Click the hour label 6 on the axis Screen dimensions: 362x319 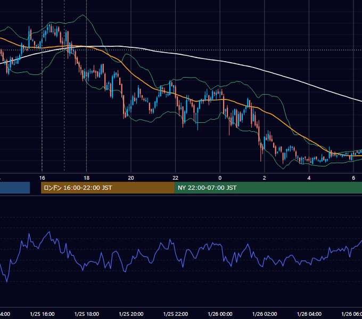pos(353,178)
